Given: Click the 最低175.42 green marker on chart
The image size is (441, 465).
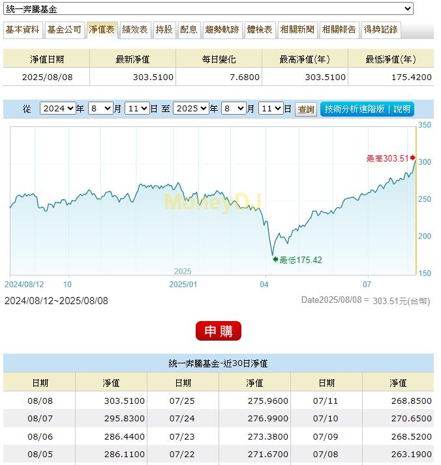Looking at the screenshot, I should [297, 260].
